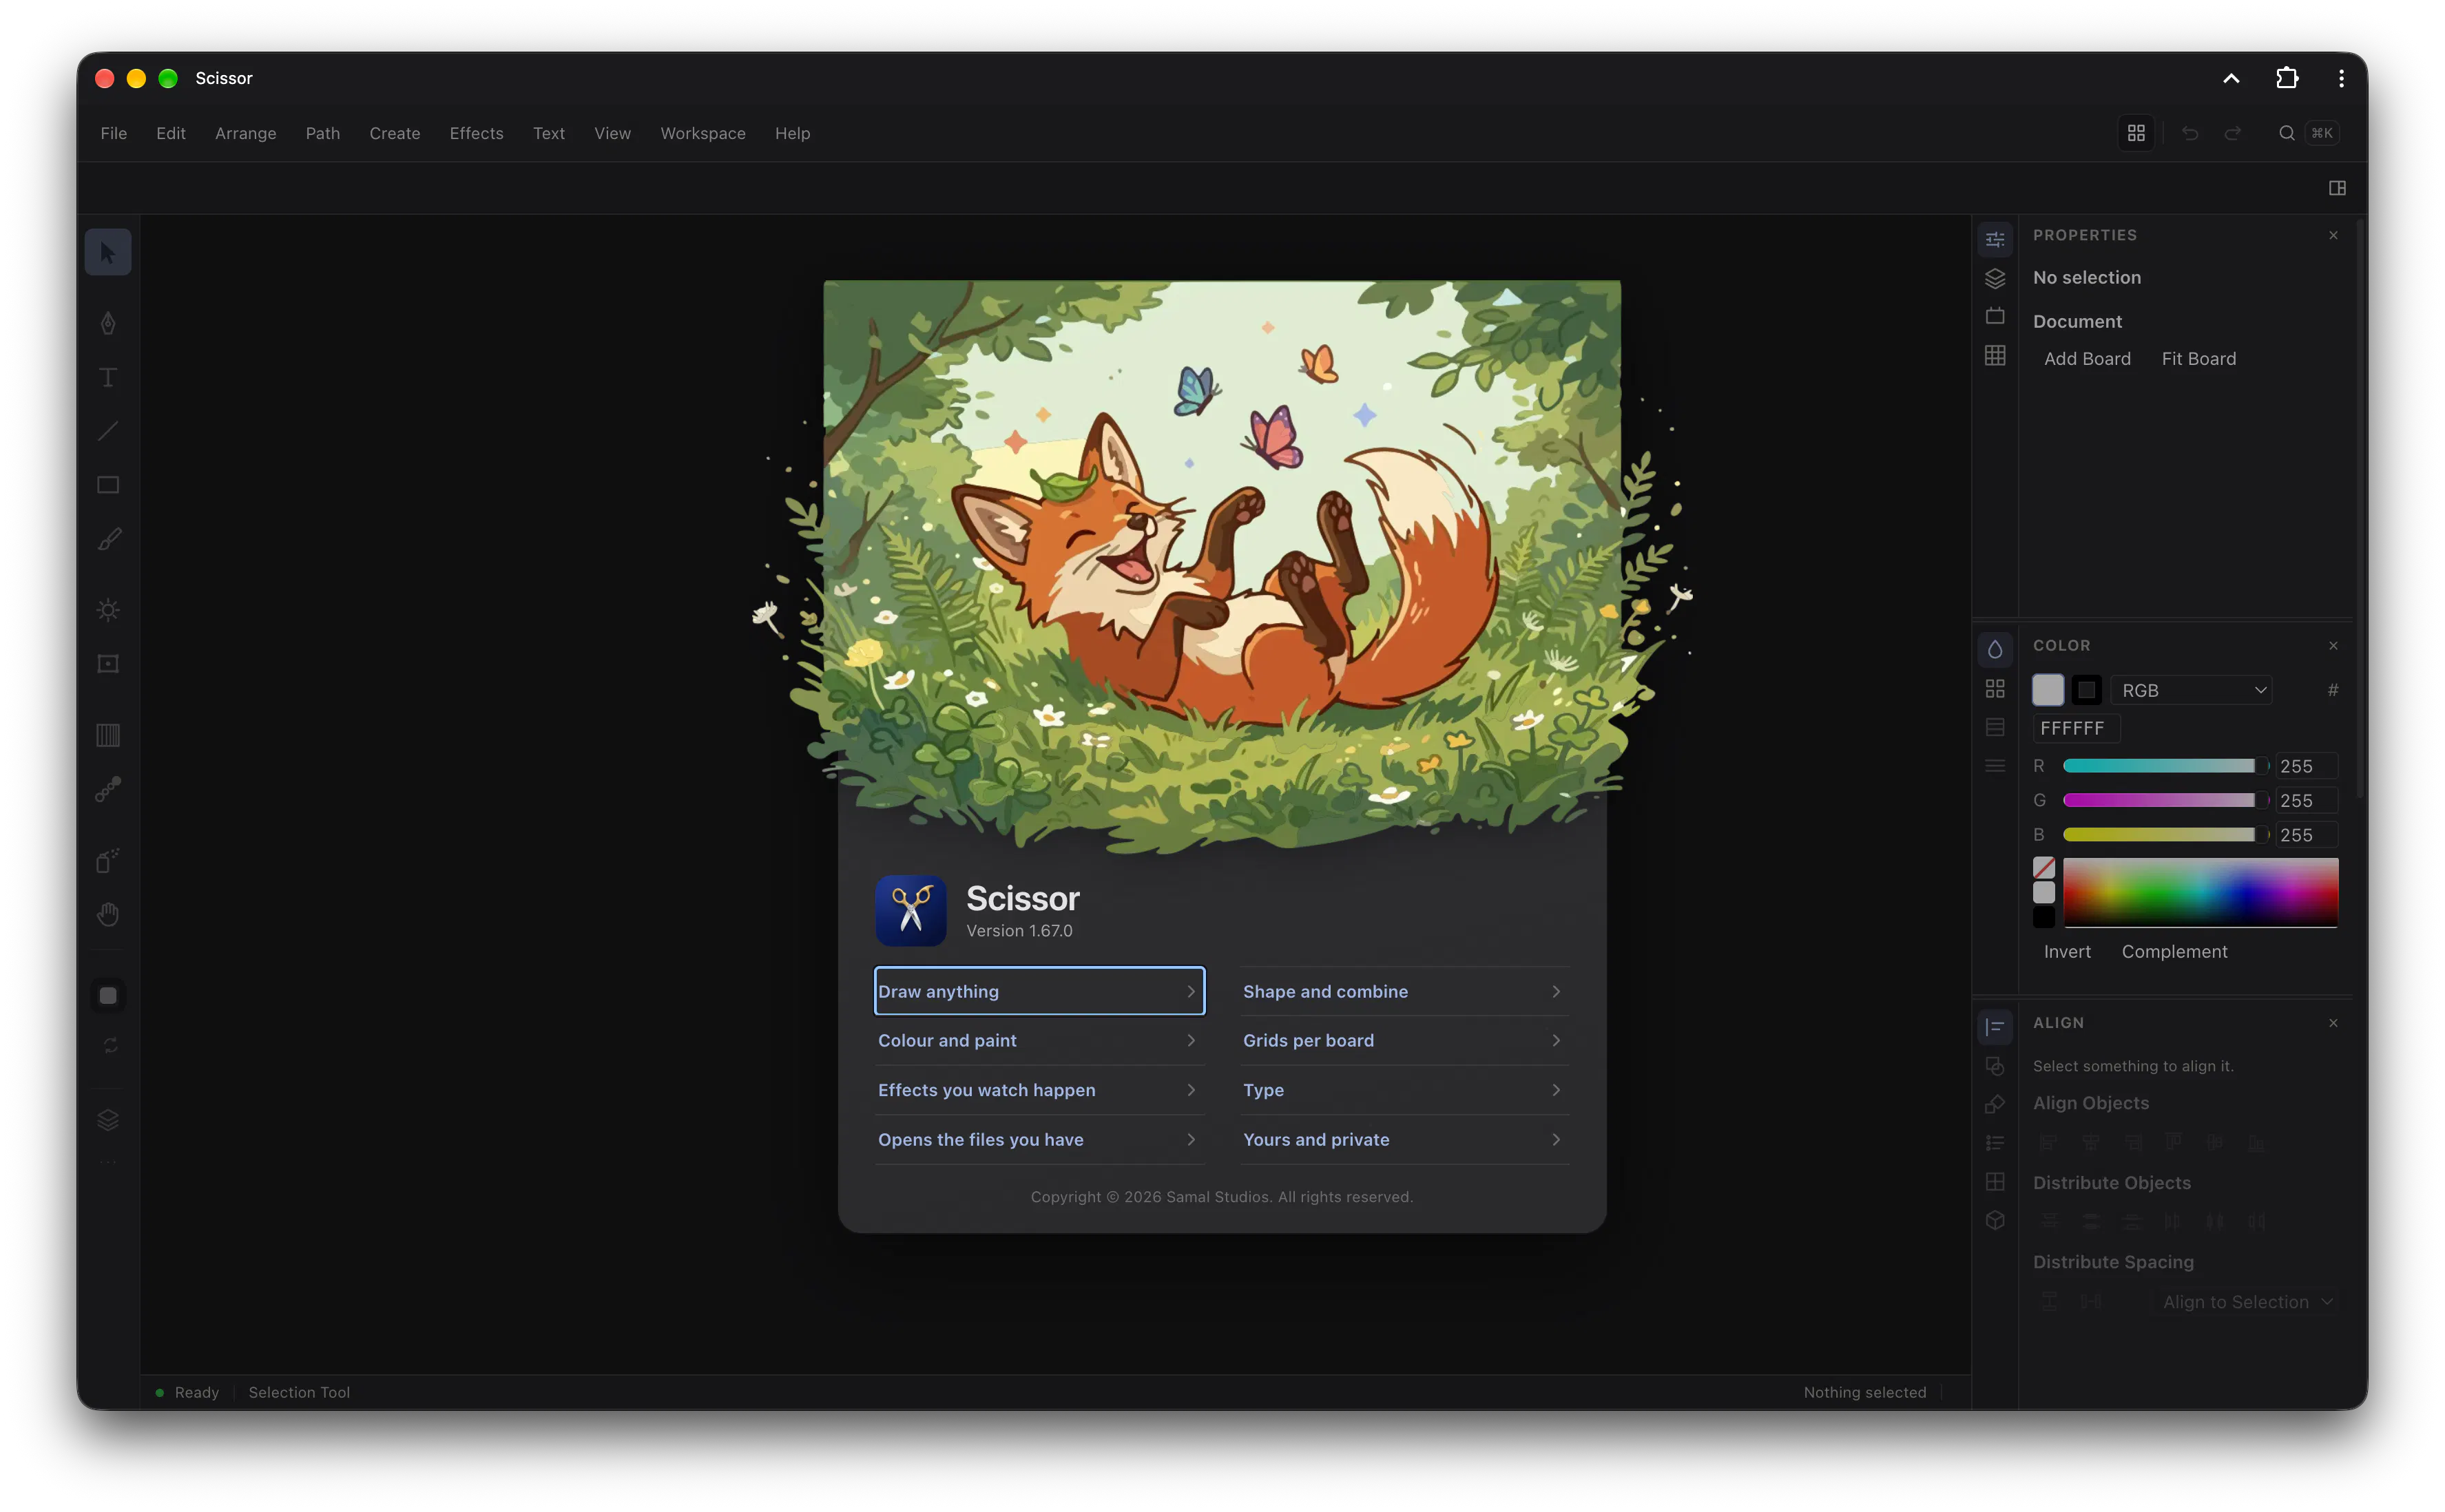The image size is (2445, 1512).
Task: Click the Redo arrow icon
Action: 2233,133
